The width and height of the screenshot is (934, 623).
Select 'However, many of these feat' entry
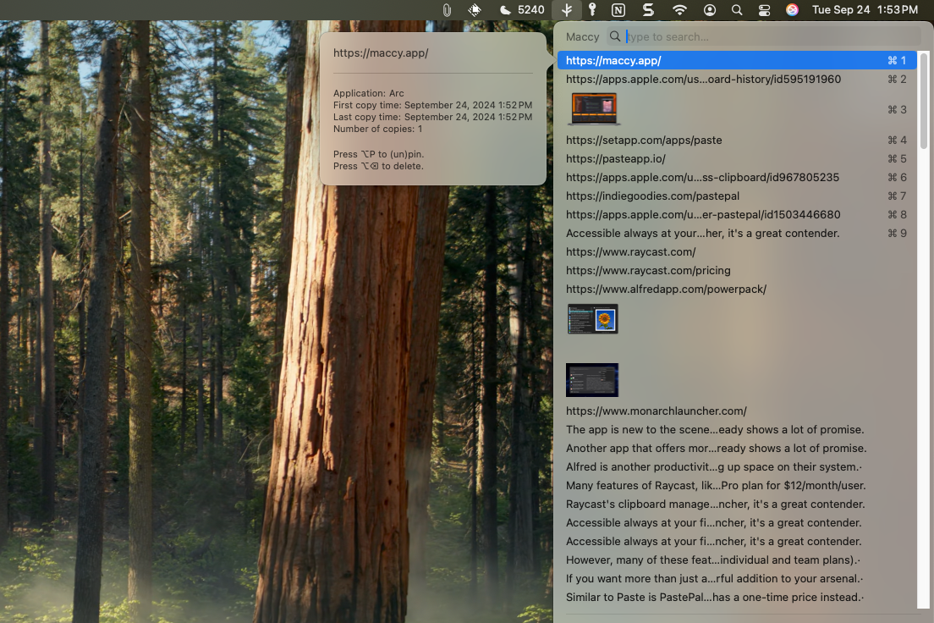(737, 560)
